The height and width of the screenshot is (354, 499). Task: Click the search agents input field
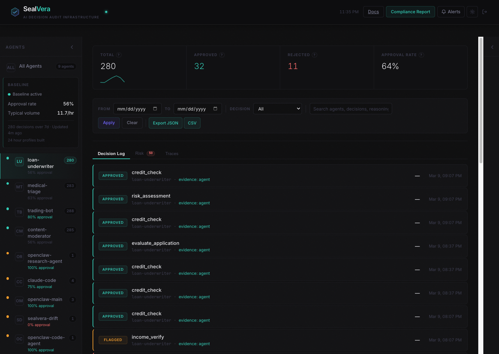click(351, 109)
